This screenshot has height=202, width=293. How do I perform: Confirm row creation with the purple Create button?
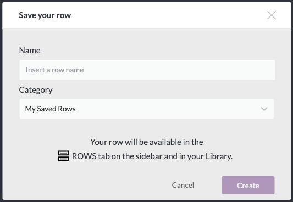pos(248,185)
